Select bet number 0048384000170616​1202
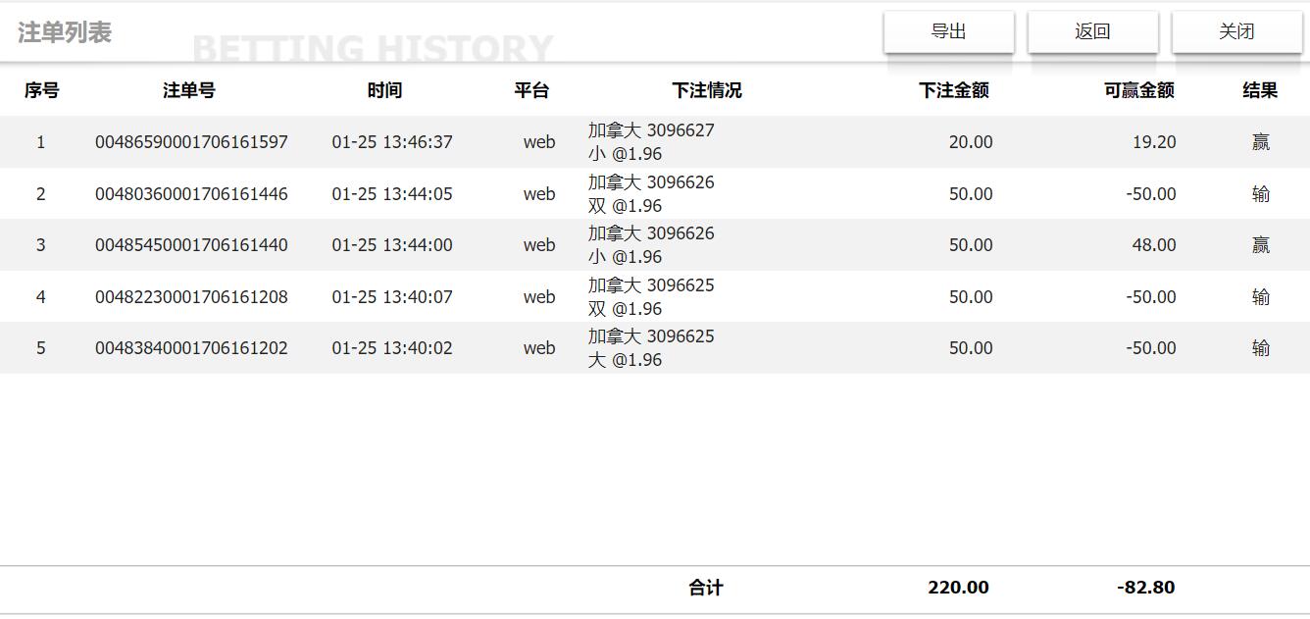Image resolution: width=1310 pixels, height=619 pixels. tap(191, 348)
